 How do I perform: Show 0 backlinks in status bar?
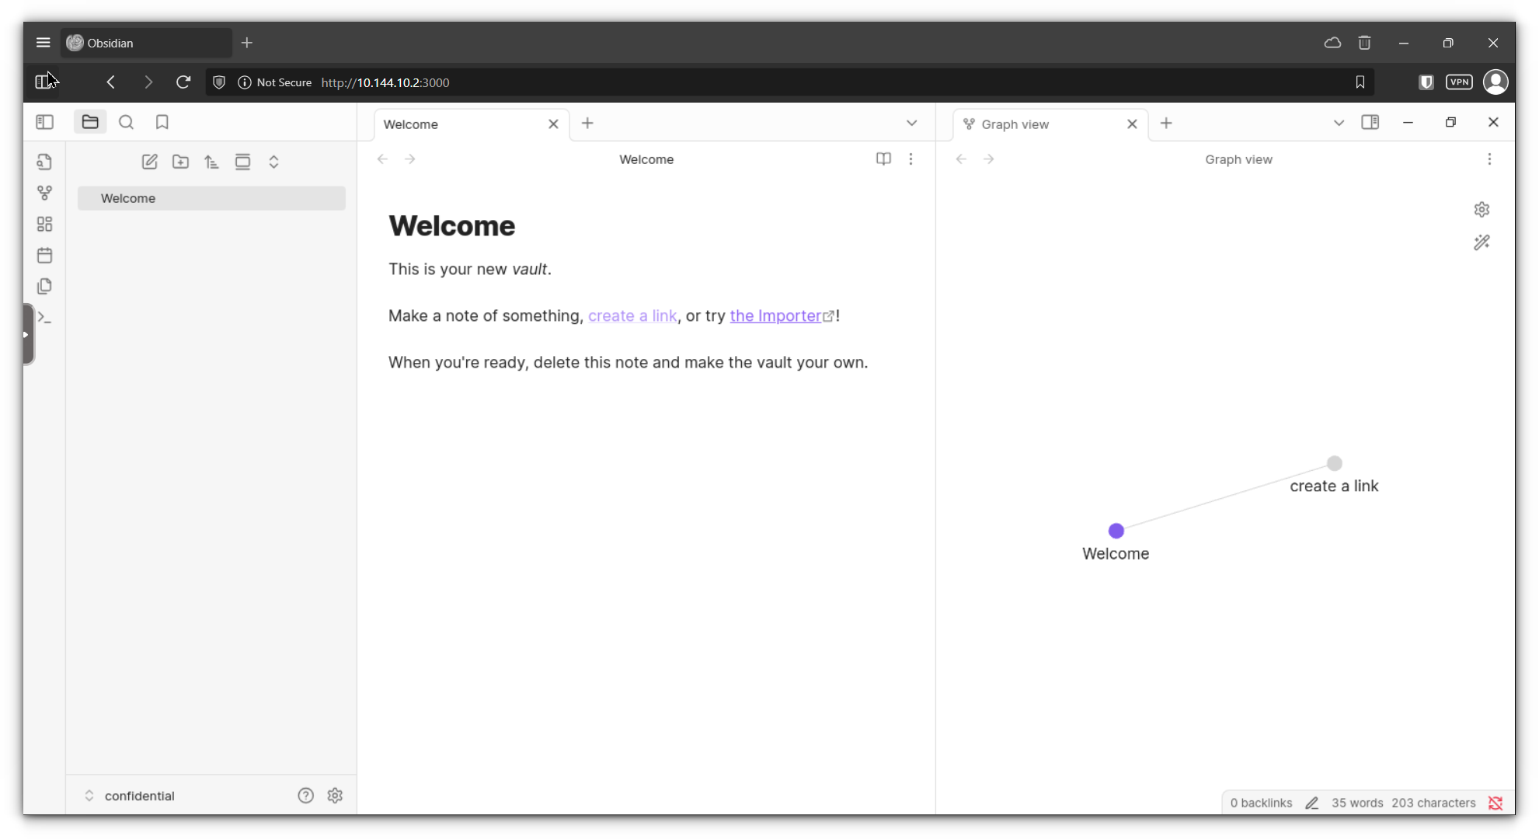(1261, 803)
